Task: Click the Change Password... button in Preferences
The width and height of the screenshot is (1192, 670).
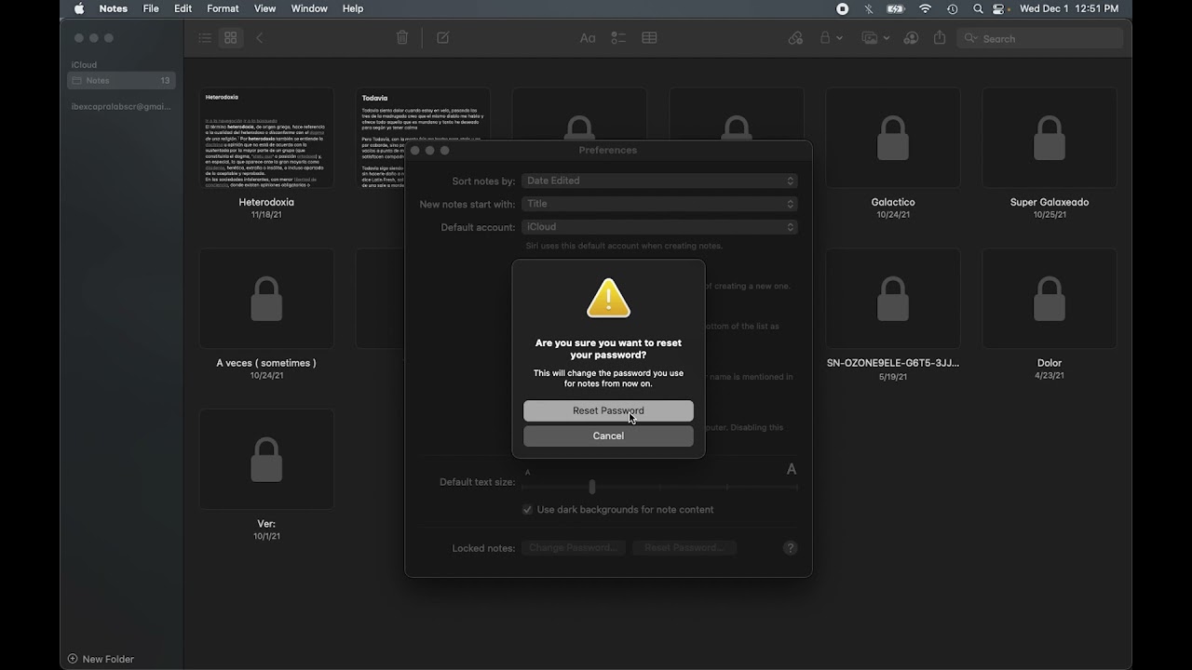Action: tap(574, 548)
